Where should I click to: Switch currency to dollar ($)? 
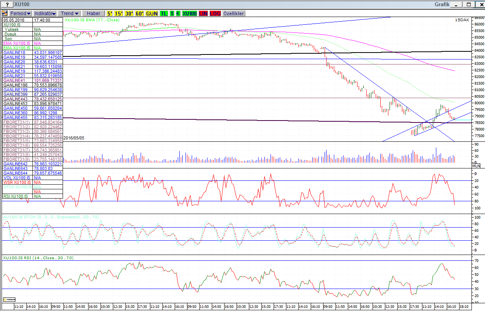click(x=172, y=13)
